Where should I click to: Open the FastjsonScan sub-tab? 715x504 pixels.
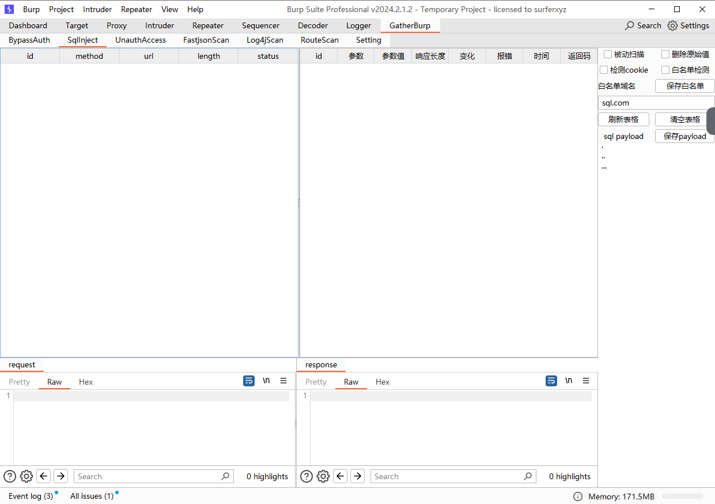206,40
